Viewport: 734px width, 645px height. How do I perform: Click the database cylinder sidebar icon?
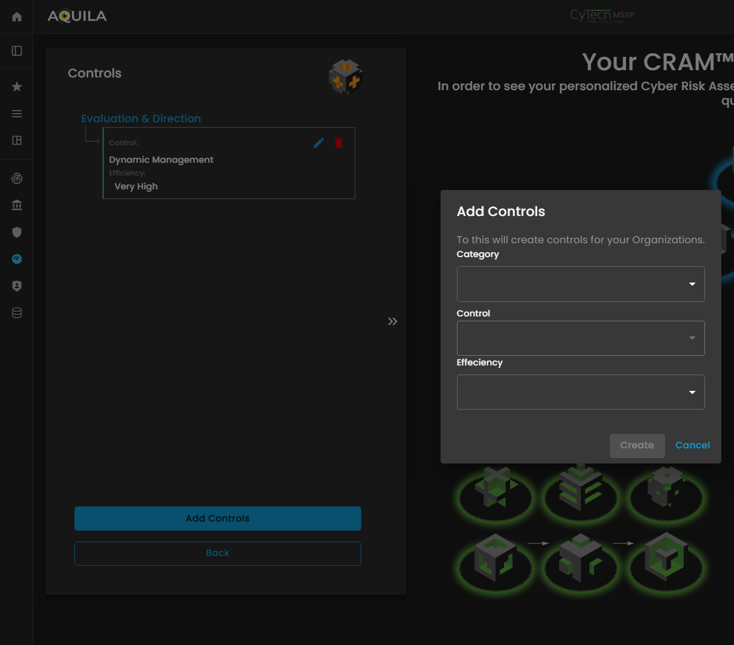pos(17,313)
